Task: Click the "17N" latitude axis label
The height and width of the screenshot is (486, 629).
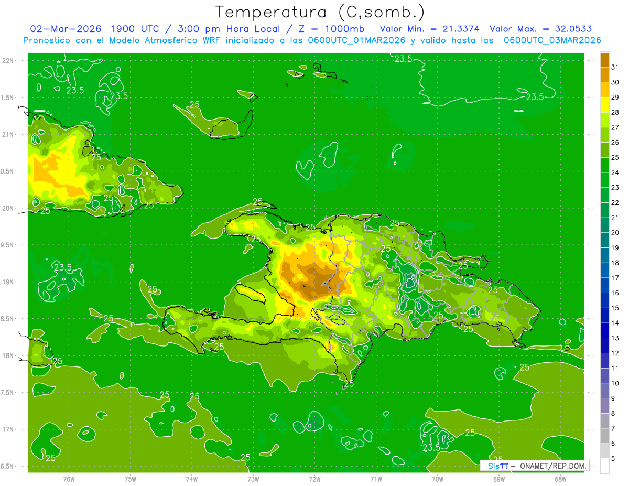Action: click(8, 429)
